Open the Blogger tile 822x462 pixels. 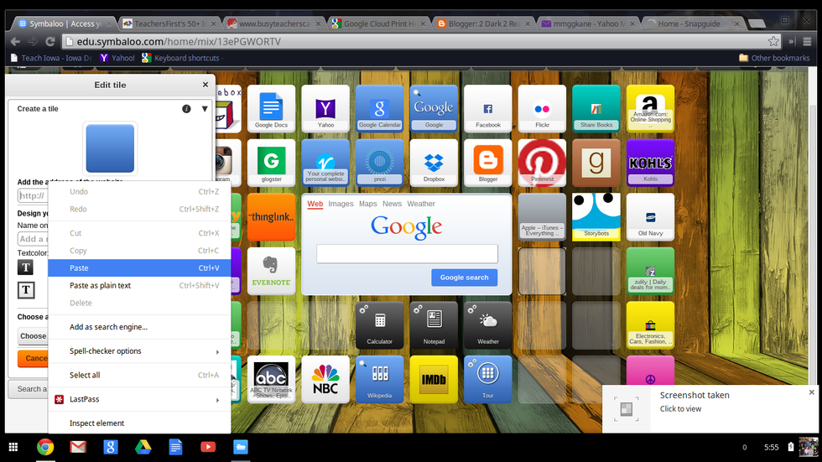click(x=488, y=163)
